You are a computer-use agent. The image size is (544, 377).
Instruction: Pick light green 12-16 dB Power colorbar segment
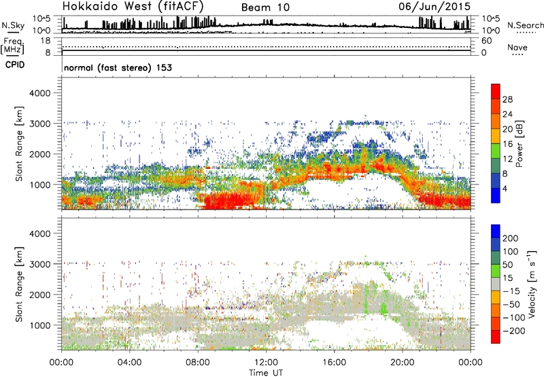tap(496, 151)
